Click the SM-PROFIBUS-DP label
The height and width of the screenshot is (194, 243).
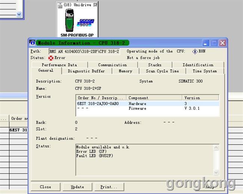pyautogui.click(x=77, y=35)
